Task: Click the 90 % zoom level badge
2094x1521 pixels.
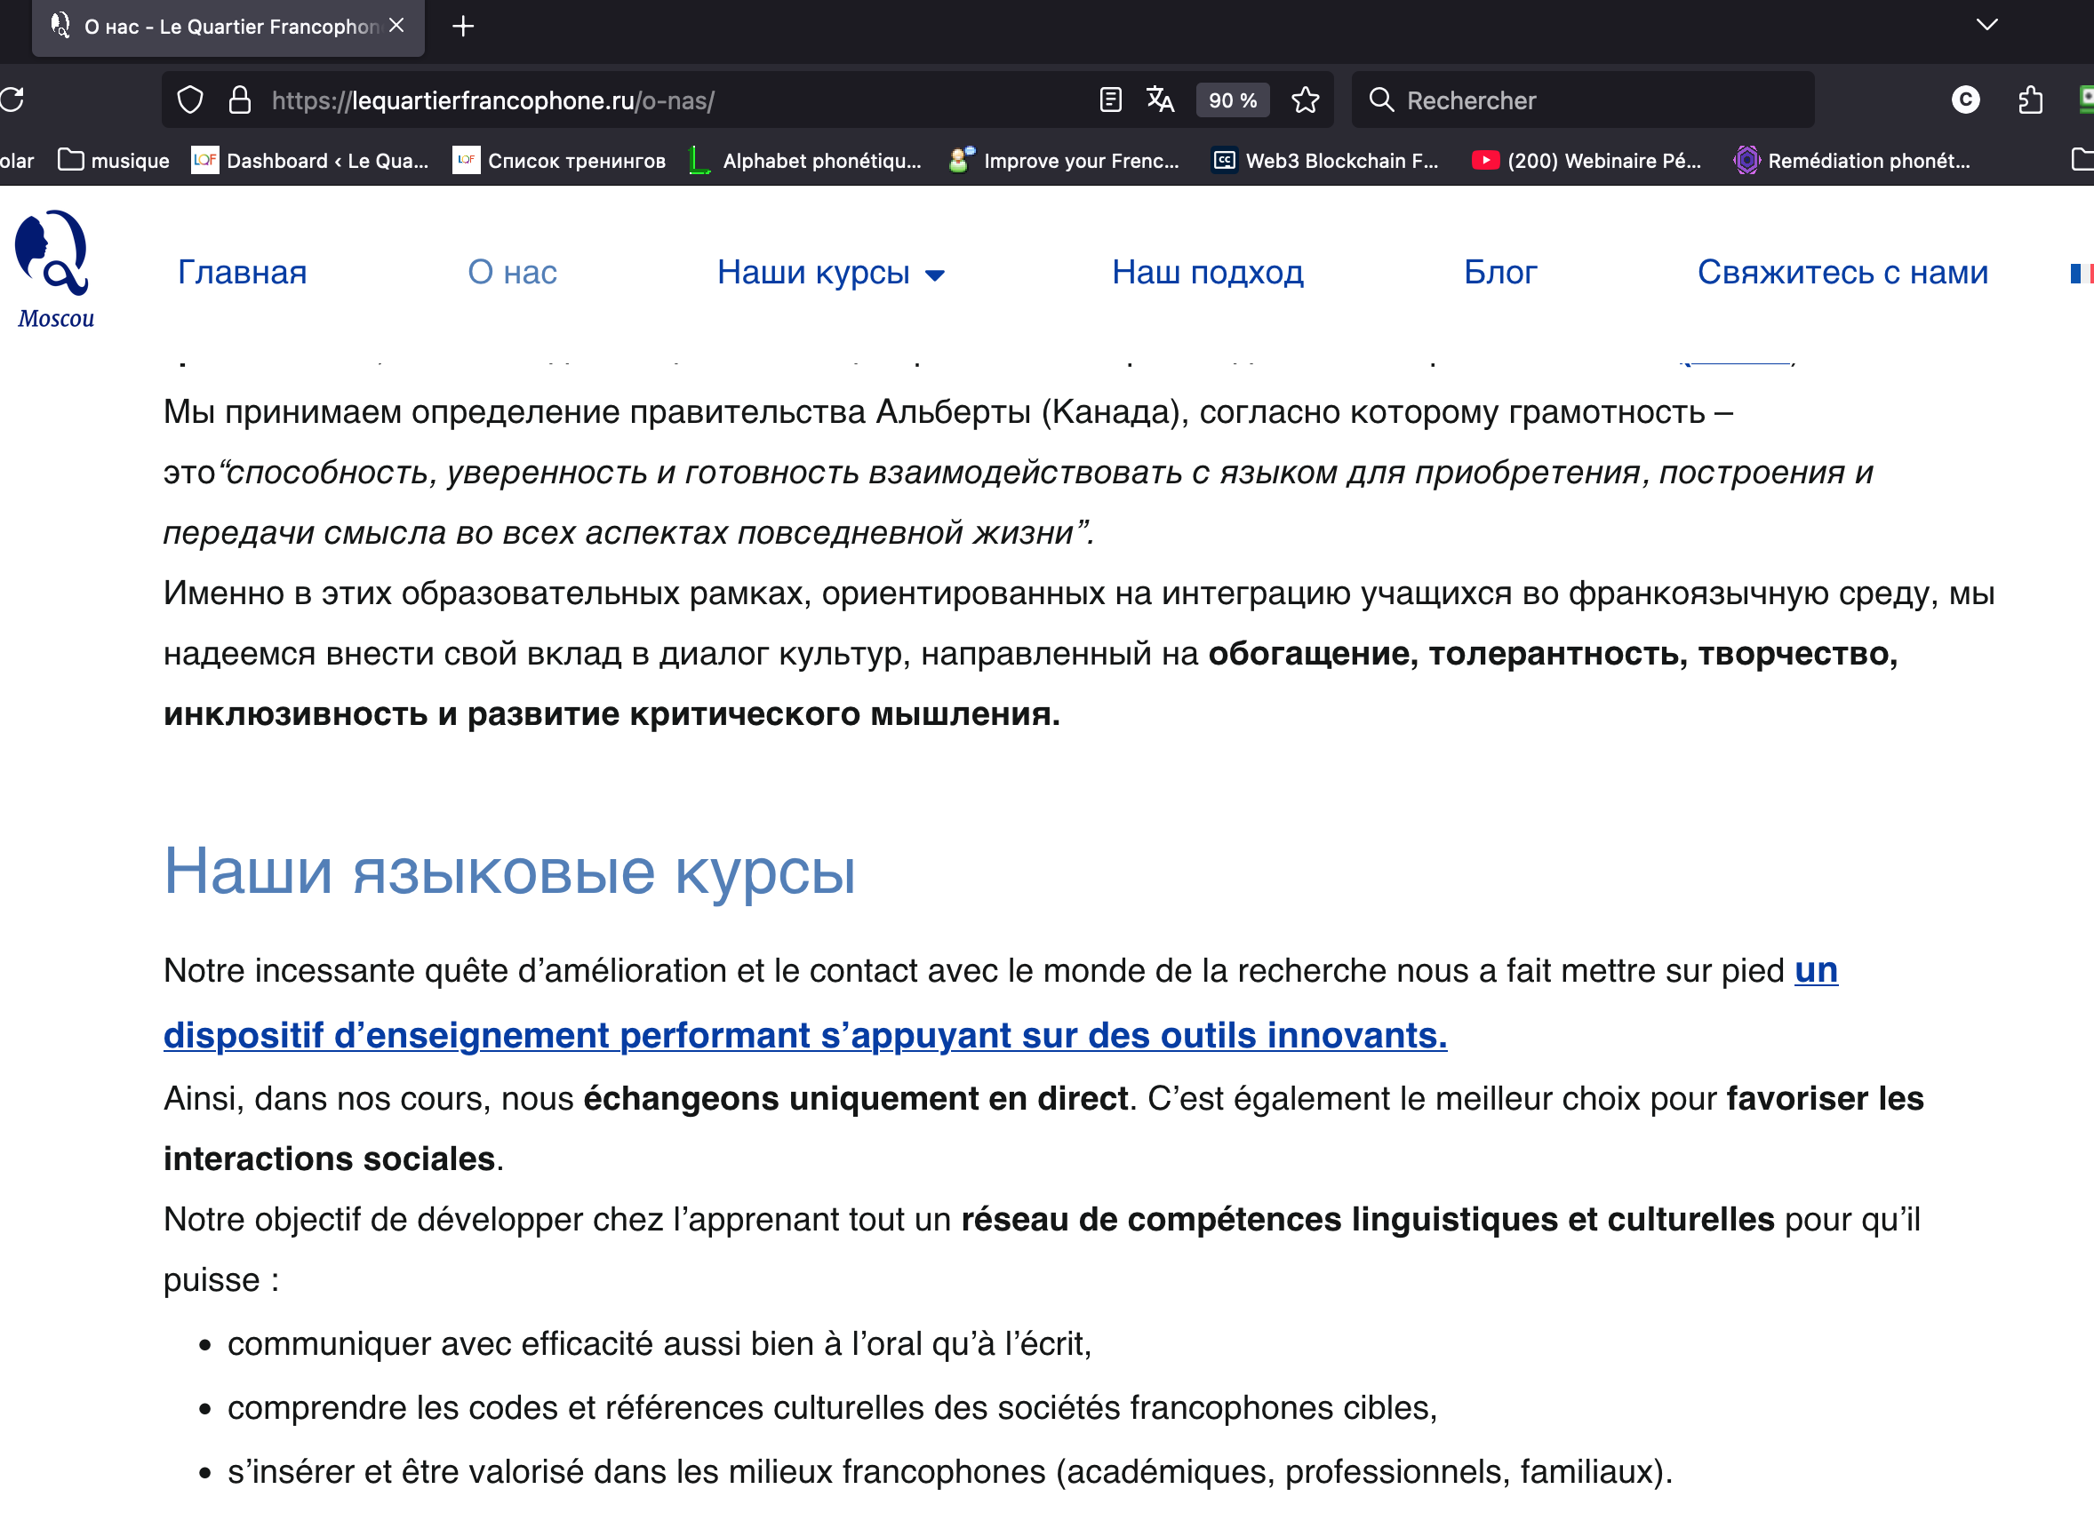Action: (x=1233, y=100)
